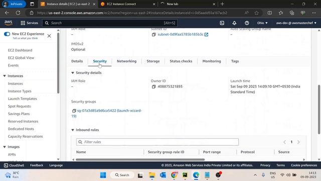
Task: Switch to the Monitoring tab
Action: (212, 61)
